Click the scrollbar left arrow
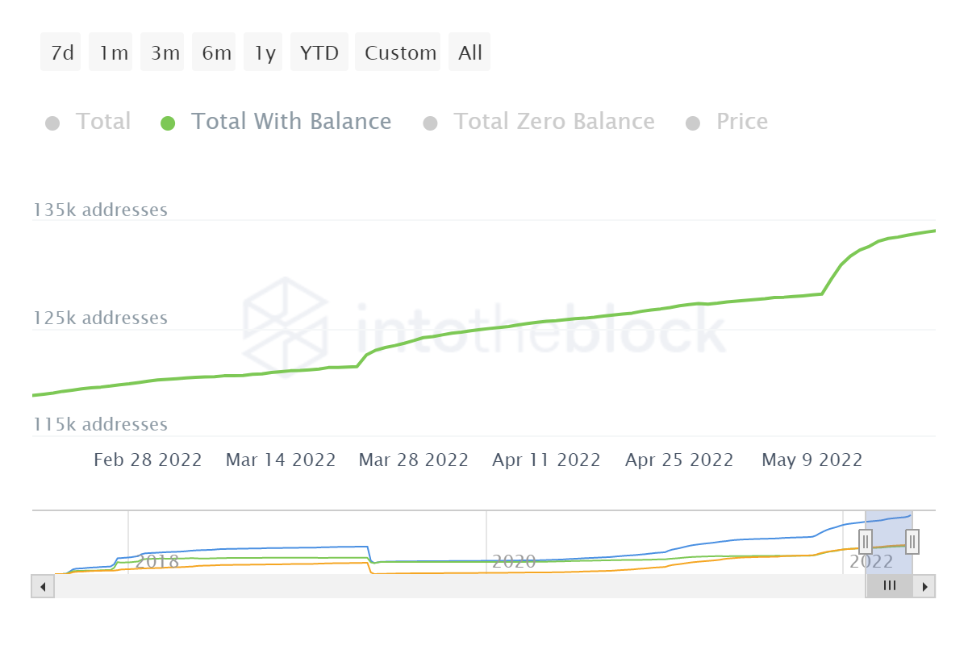This screenshot has width=968, height=645. pos(42,586)
